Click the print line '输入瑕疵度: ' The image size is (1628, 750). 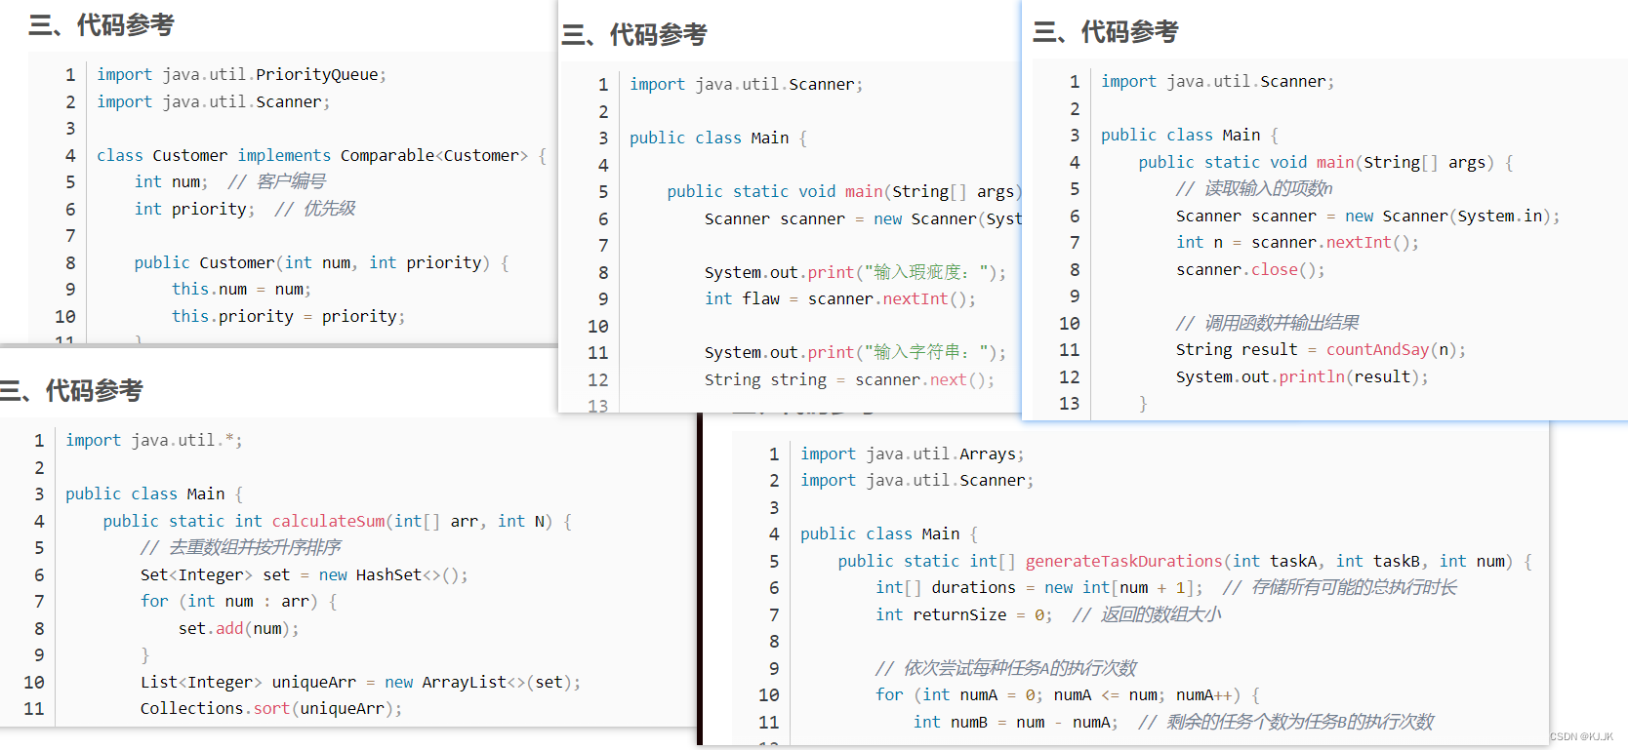click(855, 273)
